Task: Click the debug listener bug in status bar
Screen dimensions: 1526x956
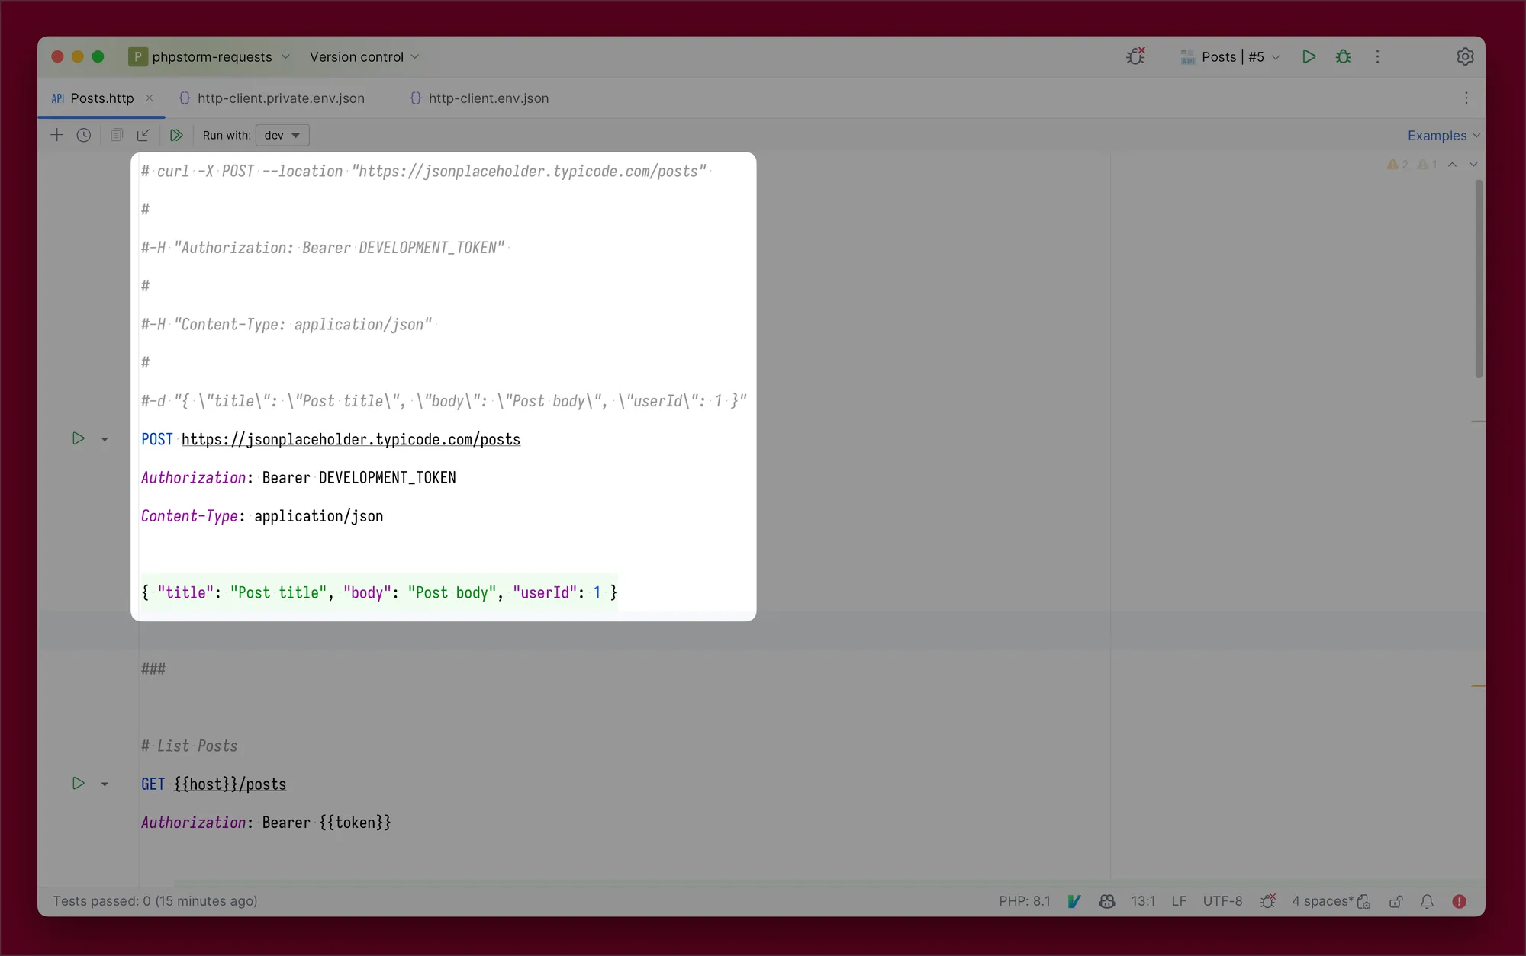Action: tap(1268, 901)
